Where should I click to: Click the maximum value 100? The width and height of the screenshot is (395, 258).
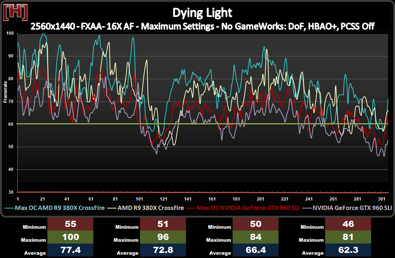pos(70,237)
